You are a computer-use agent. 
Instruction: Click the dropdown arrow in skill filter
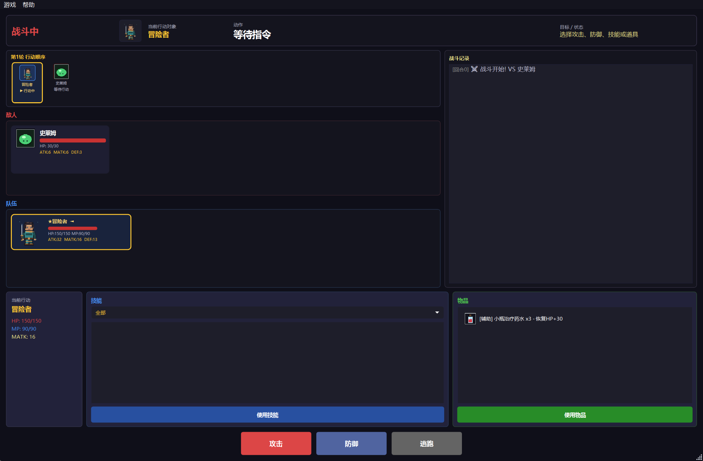point(437,313)
